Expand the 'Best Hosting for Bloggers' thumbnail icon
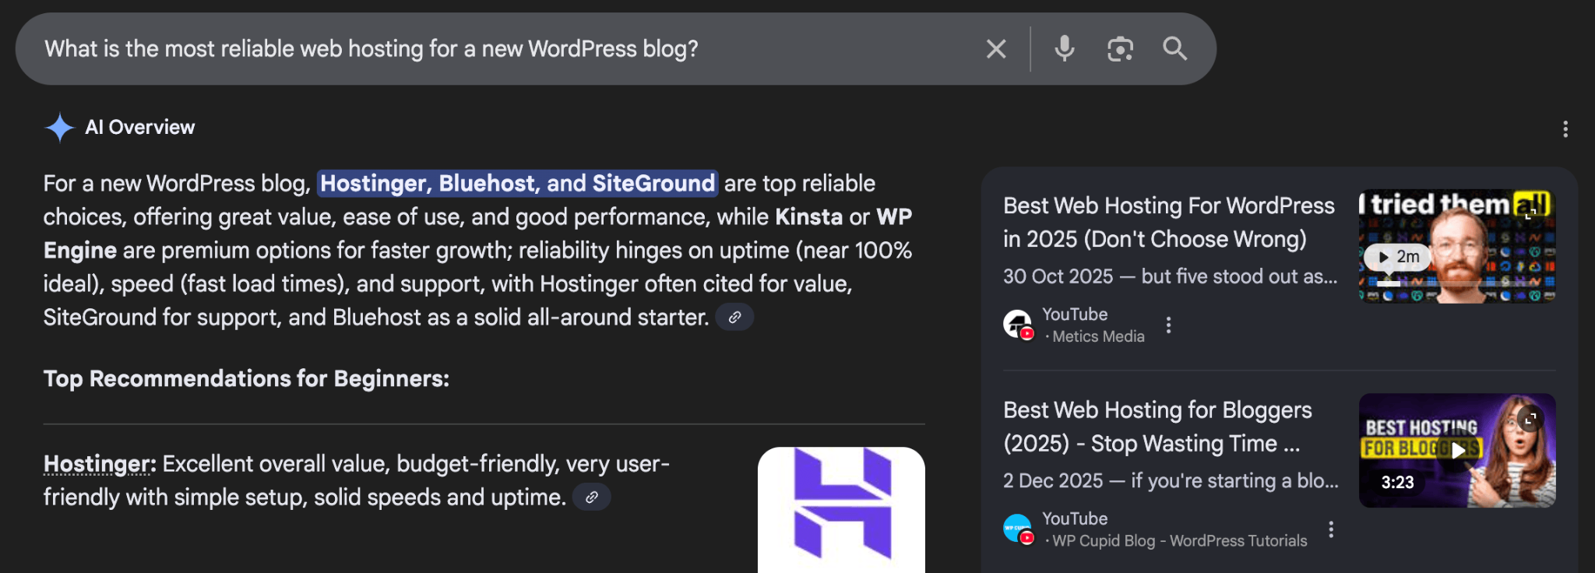This screenshot has height=573, width=1595. [1530, 419]
